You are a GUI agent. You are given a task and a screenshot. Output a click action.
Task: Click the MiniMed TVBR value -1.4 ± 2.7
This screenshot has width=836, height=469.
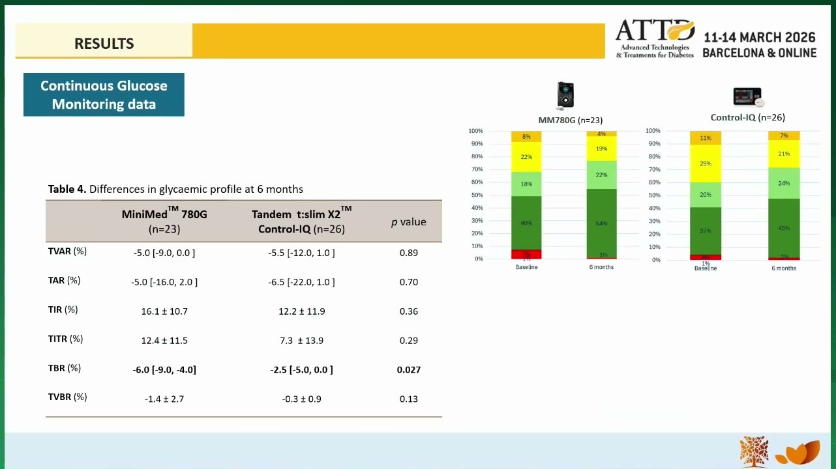pyautogui.click(x=164, y=399)
